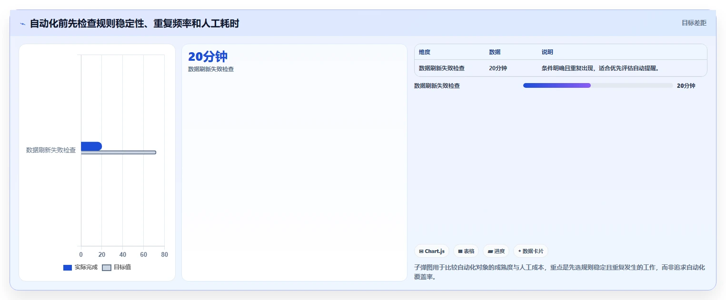Viewport: 726px width, 300px height.
Task: Select the 表格 tag
Action: (x=466, y=251)
